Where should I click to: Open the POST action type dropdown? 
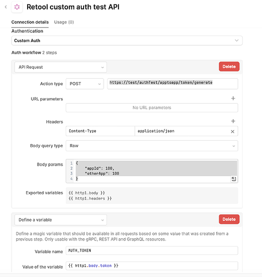[x=85, y=84]
